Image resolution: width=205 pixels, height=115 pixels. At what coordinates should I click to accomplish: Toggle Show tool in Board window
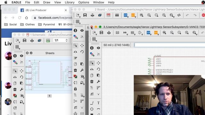pyautogui.click(x=82, y=30)
